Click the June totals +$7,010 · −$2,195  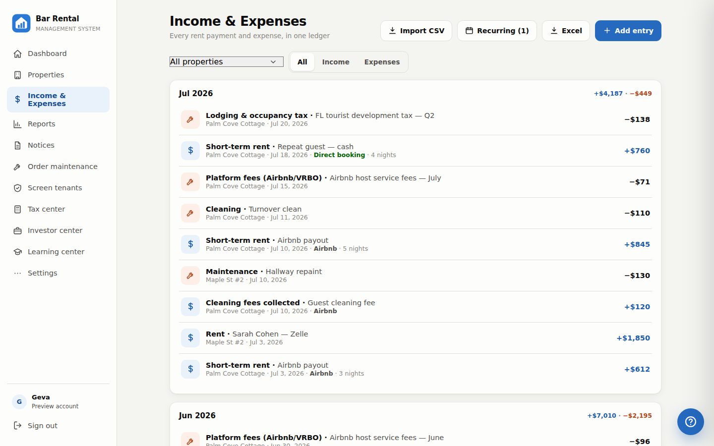point(619,415)
